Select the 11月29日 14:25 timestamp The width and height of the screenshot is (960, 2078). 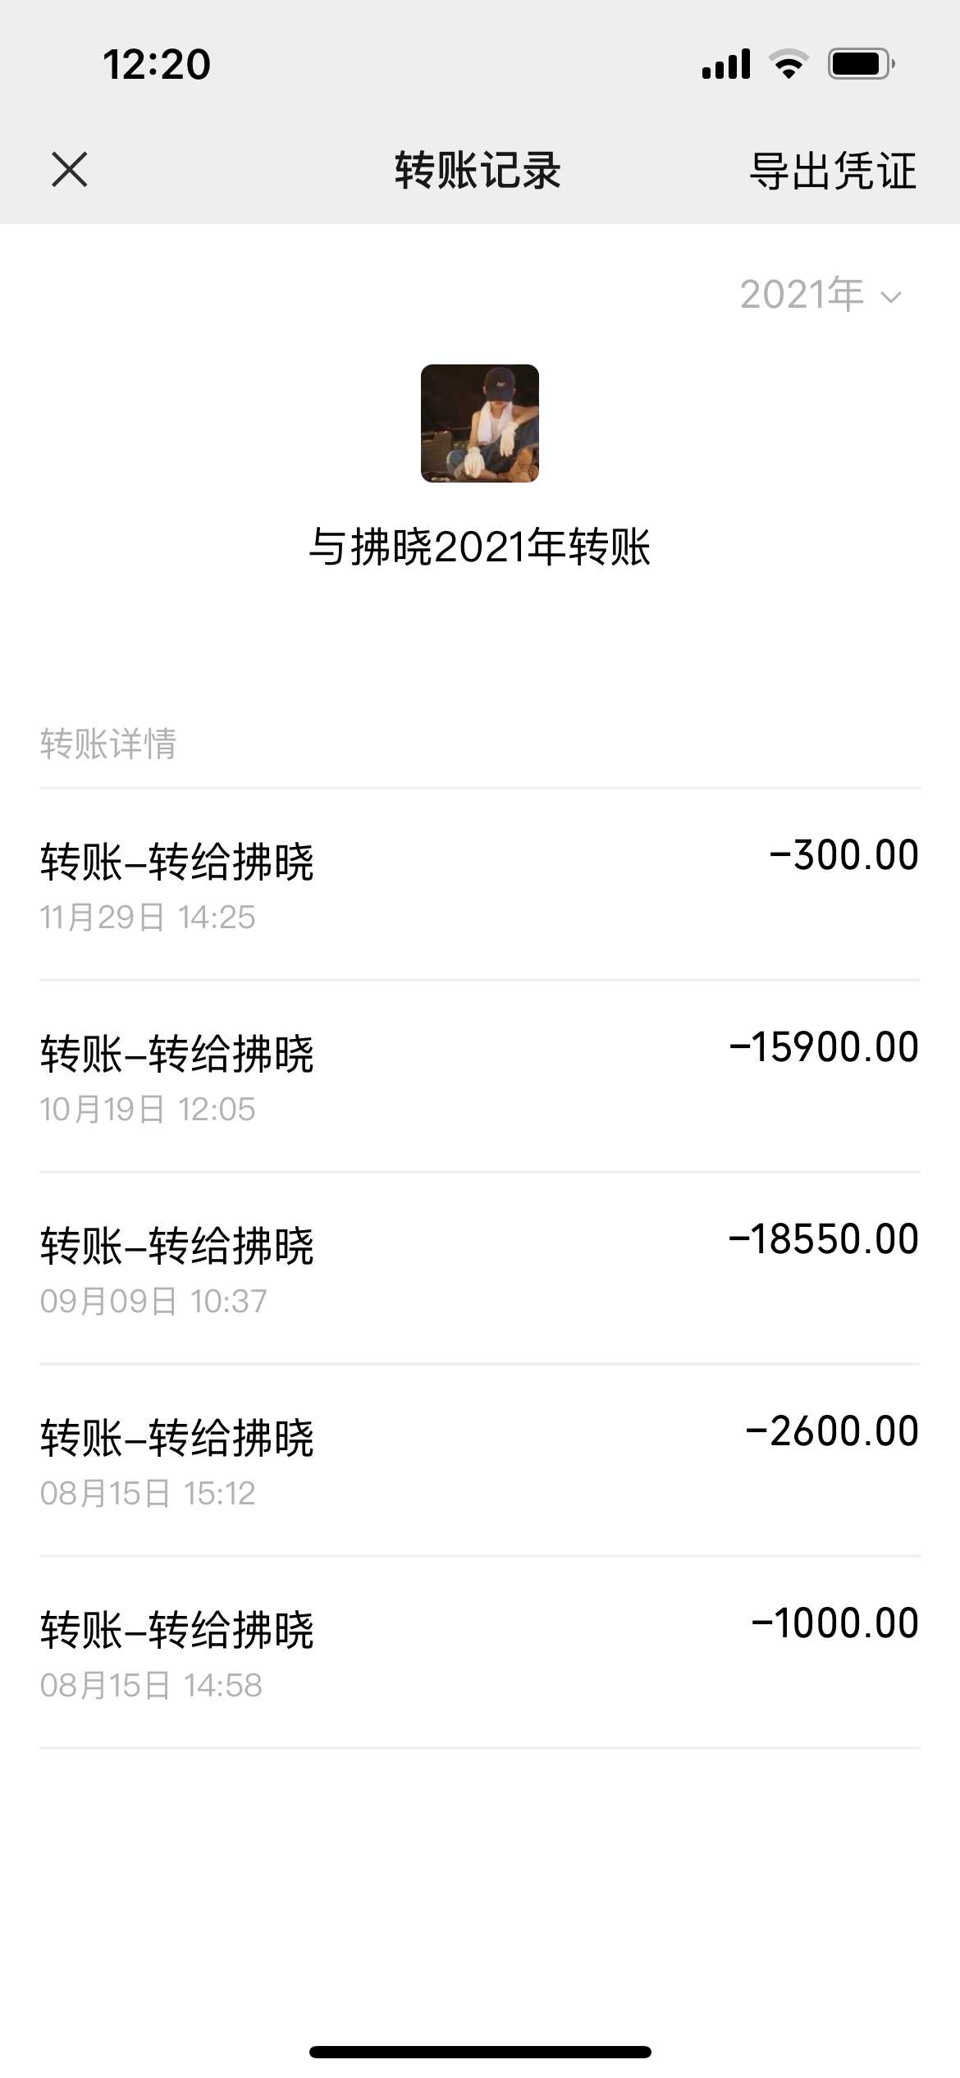[x=148, y=918]
